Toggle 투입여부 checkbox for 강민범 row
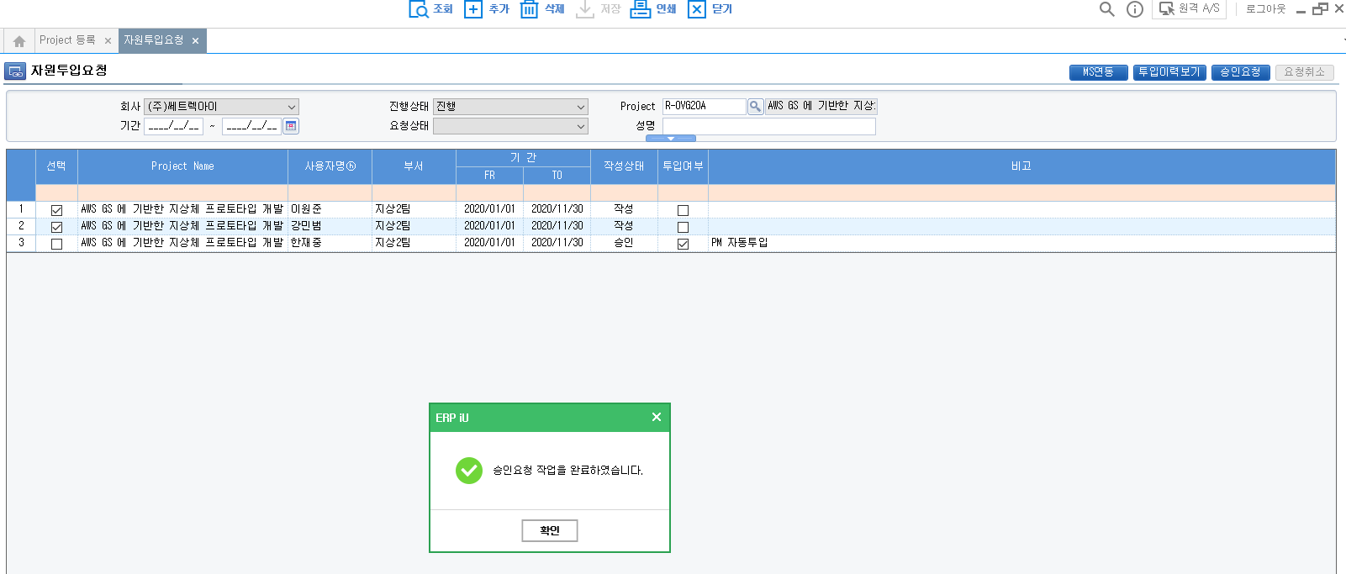The image size is (1346, 574). 683,227
